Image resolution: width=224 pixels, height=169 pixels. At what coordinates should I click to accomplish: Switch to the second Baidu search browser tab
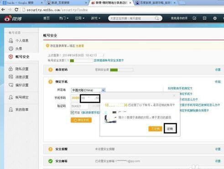click(67, 3)
